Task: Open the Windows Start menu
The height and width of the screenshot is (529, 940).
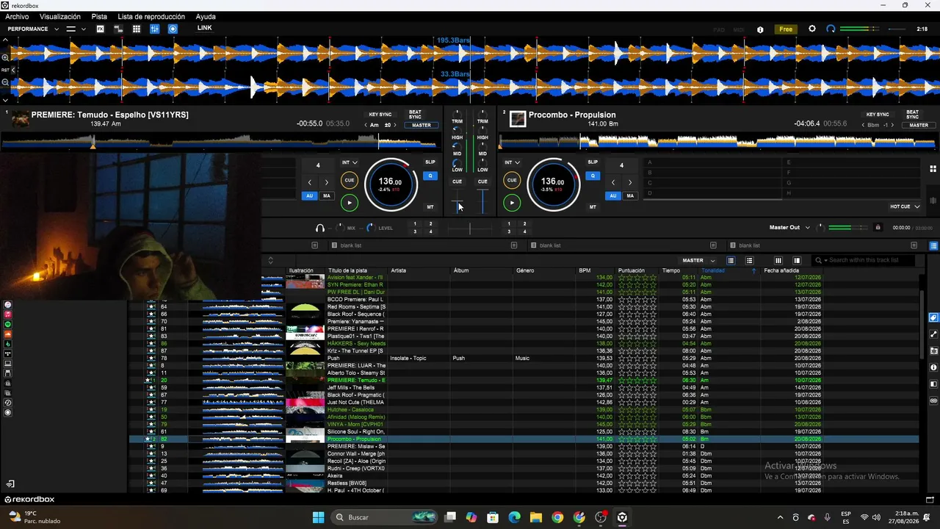Action: pyautogui.click(x=318, y=517)
